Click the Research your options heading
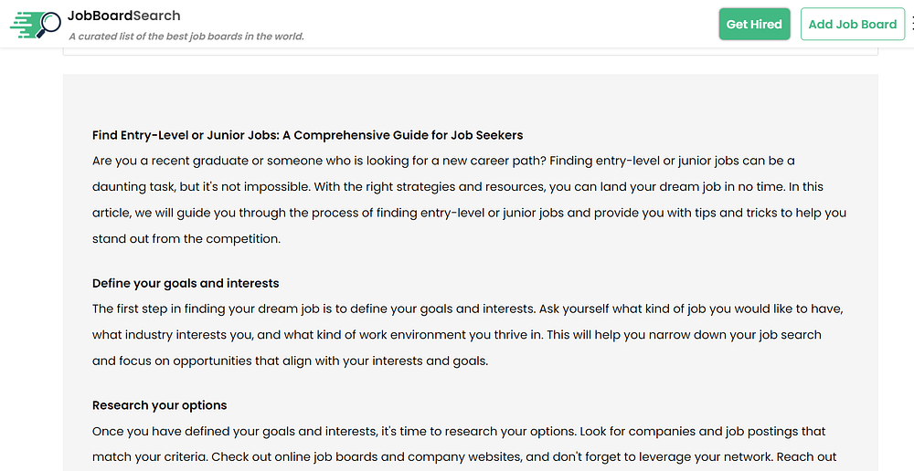This screenshot has width=914, height=471. [x=159, y=405]
